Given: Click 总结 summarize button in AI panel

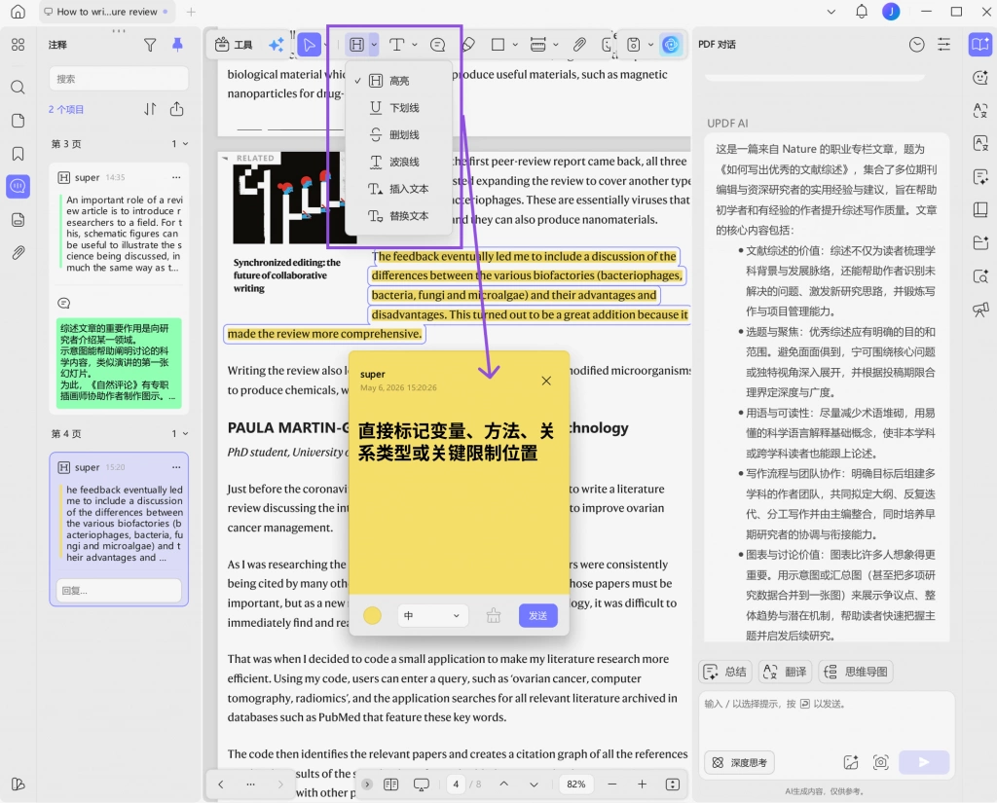Looking at the screenshot, I should [x=725, y=672].
